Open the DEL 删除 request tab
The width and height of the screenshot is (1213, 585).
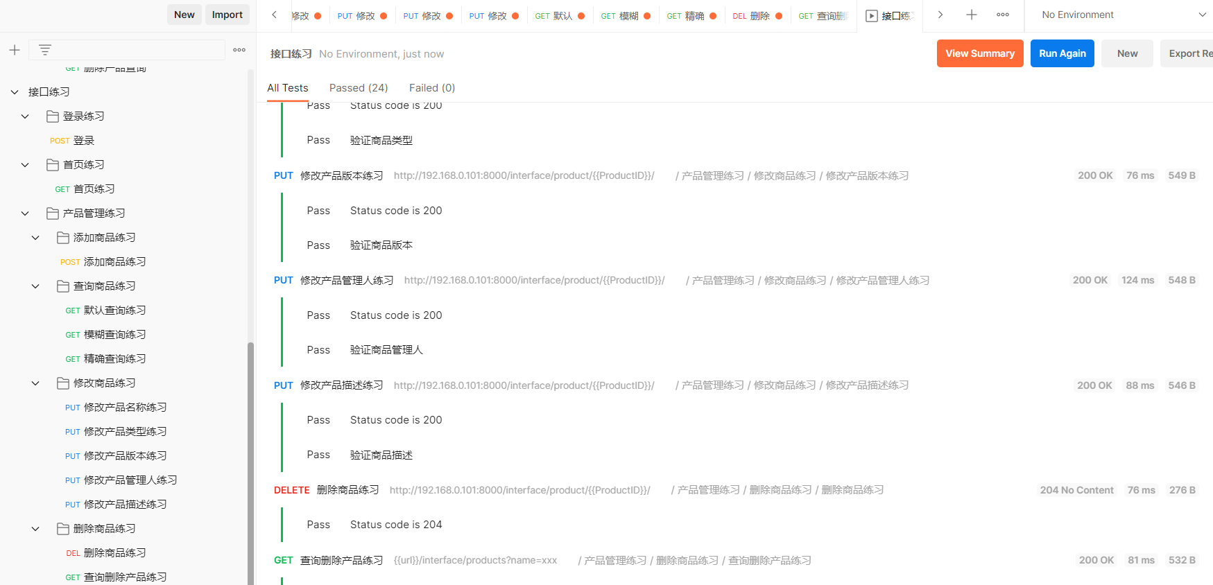pyautogui.click(x=757, y=16)
